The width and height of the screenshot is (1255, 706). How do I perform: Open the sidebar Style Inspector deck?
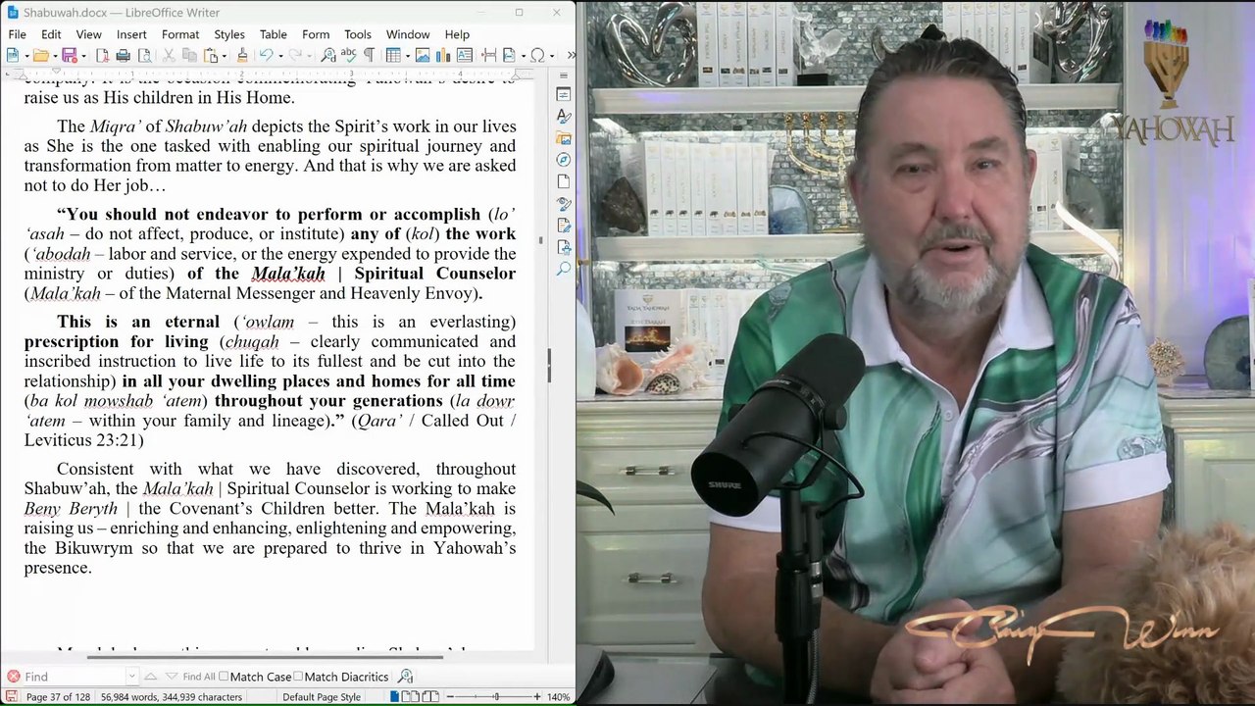pos(564,204)
